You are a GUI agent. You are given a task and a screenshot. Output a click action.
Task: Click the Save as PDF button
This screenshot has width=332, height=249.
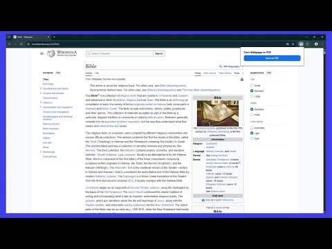[x=272, y=58]
